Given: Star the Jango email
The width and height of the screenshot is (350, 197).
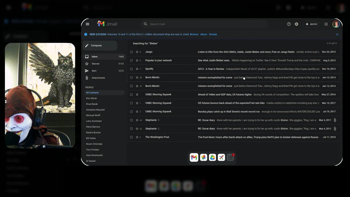Looking at the screenshot, I should click(137, 52).
